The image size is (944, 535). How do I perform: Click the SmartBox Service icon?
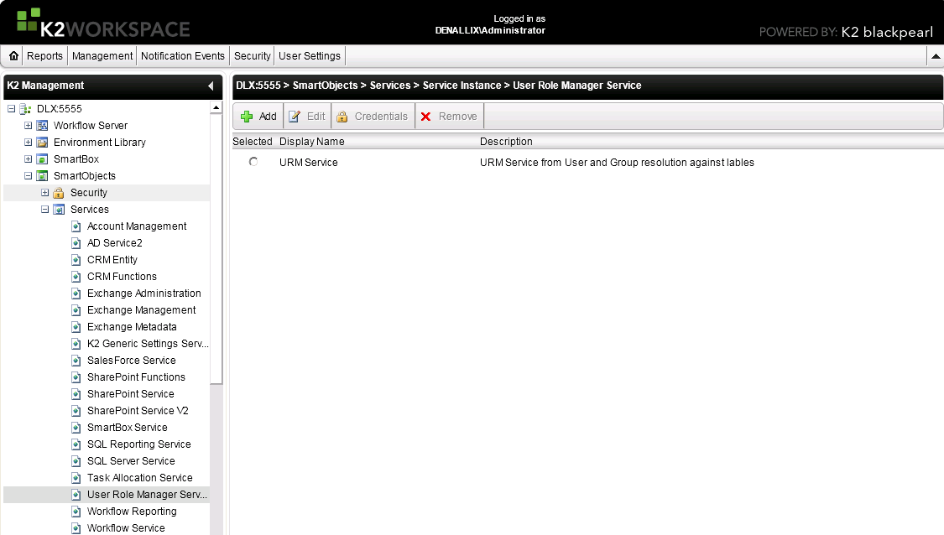pyautogui.click(x=76, y=428)
